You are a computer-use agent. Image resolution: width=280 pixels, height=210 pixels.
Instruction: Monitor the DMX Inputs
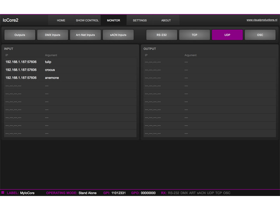pyautogui.click(x=52, y=35)
